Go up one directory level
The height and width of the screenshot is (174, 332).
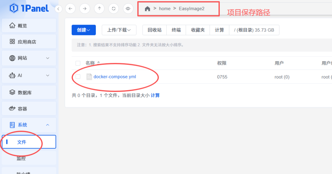[99, 9]
